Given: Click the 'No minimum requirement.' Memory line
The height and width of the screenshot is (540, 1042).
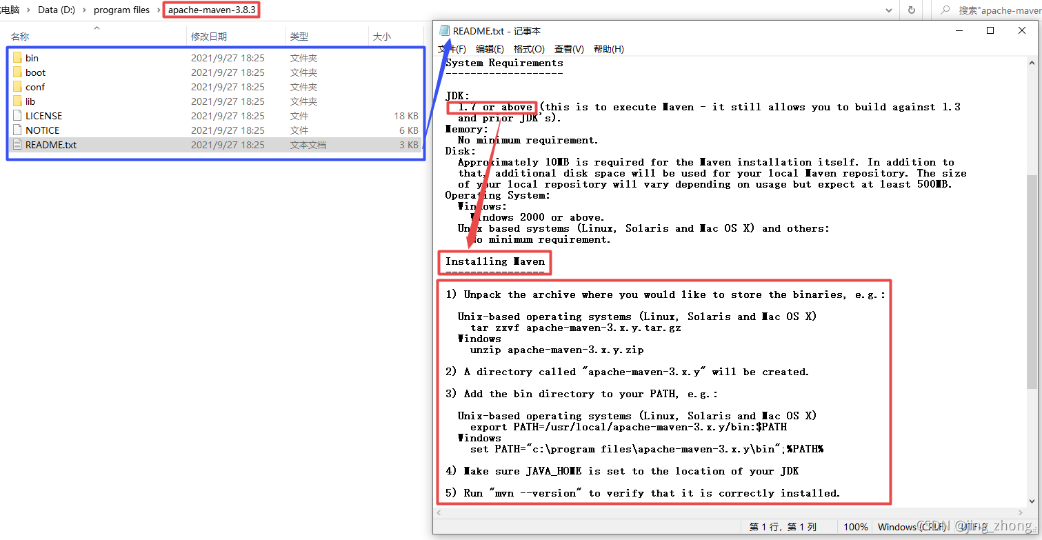Looking at the screenshot, I should tap(528, 140).
